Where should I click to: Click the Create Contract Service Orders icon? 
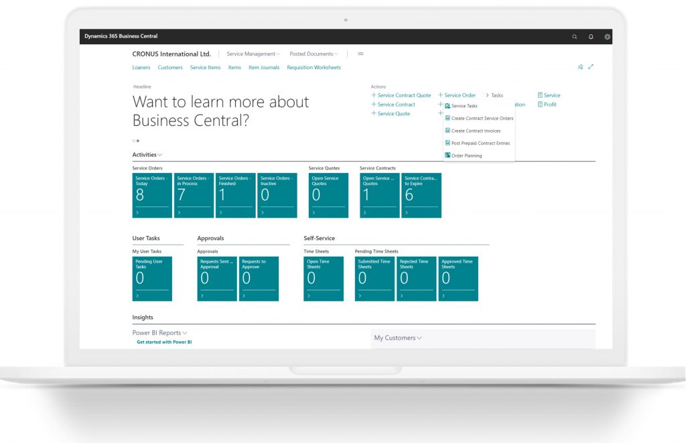click(x=448, y=118)
